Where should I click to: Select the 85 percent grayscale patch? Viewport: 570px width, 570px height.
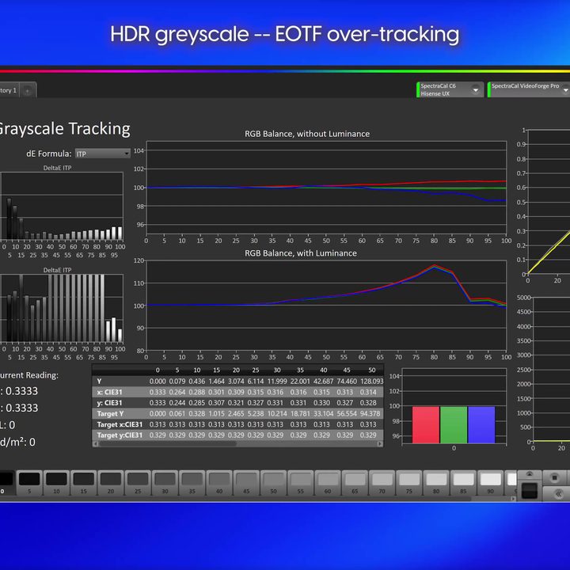coord(463,482)
